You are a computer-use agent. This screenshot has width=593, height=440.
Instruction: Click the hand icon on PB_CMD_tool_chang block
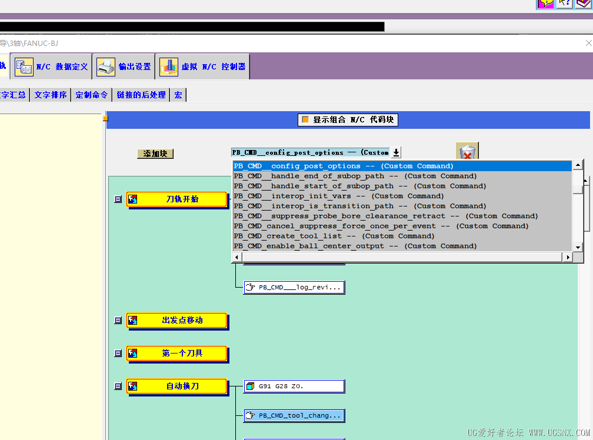click(250, 415)
